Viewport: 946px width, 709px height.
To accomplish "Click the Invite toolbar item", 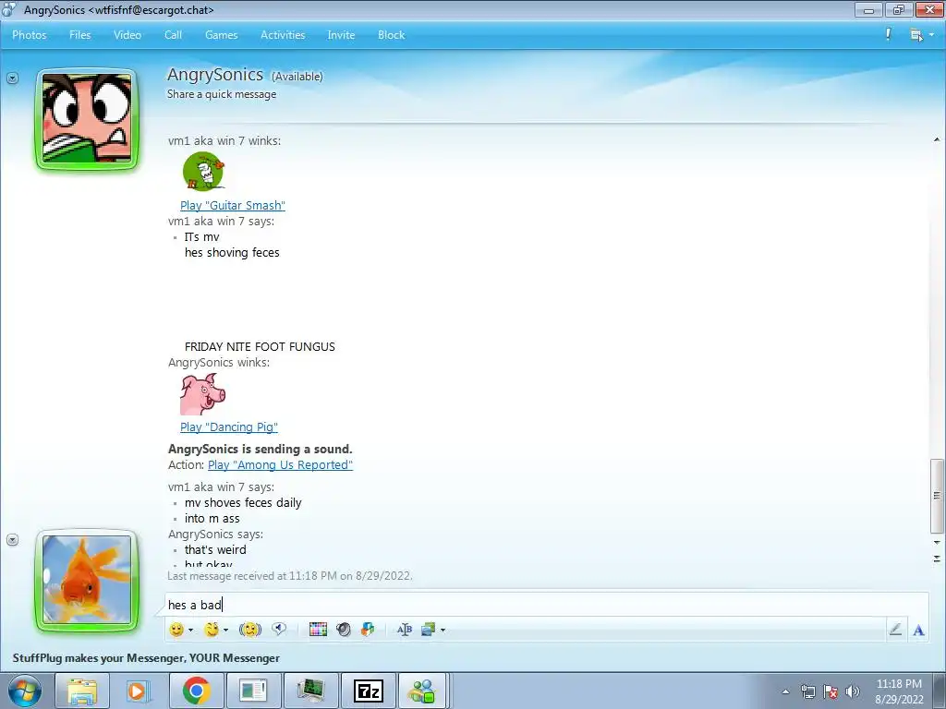I will [x=341, y=35].
